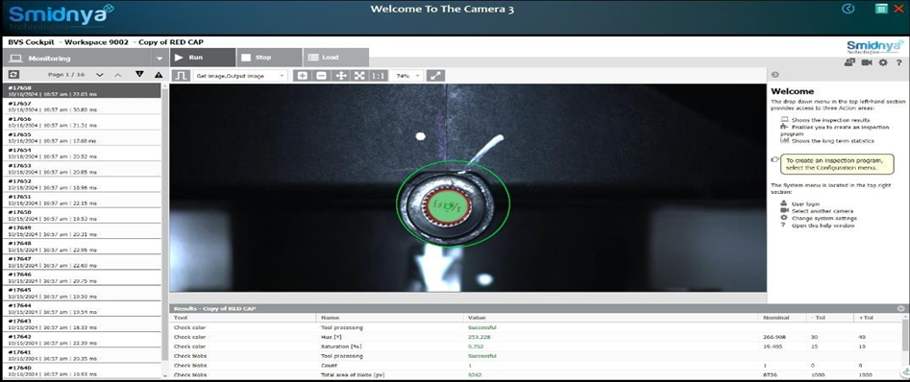Screen dimensions: 910x382
Task: Open the 74% zoom level dropdown
Action: tap(408, 76)
